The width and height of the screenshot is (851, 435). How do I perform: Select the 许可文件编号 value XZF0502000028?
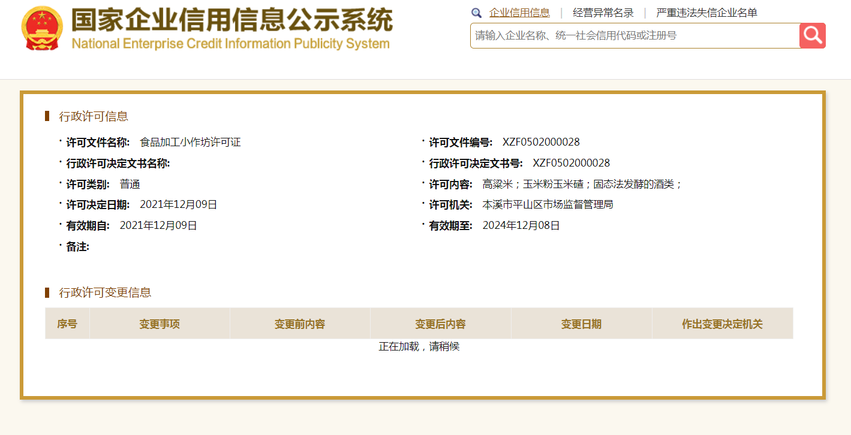coord(541,142)
